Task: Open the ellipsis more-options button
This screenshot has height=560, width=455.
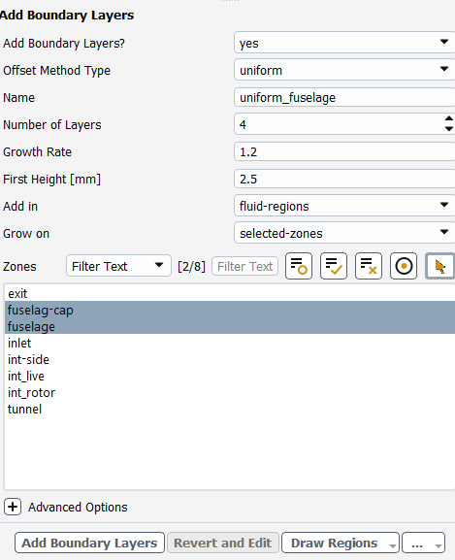Action: 424,543
